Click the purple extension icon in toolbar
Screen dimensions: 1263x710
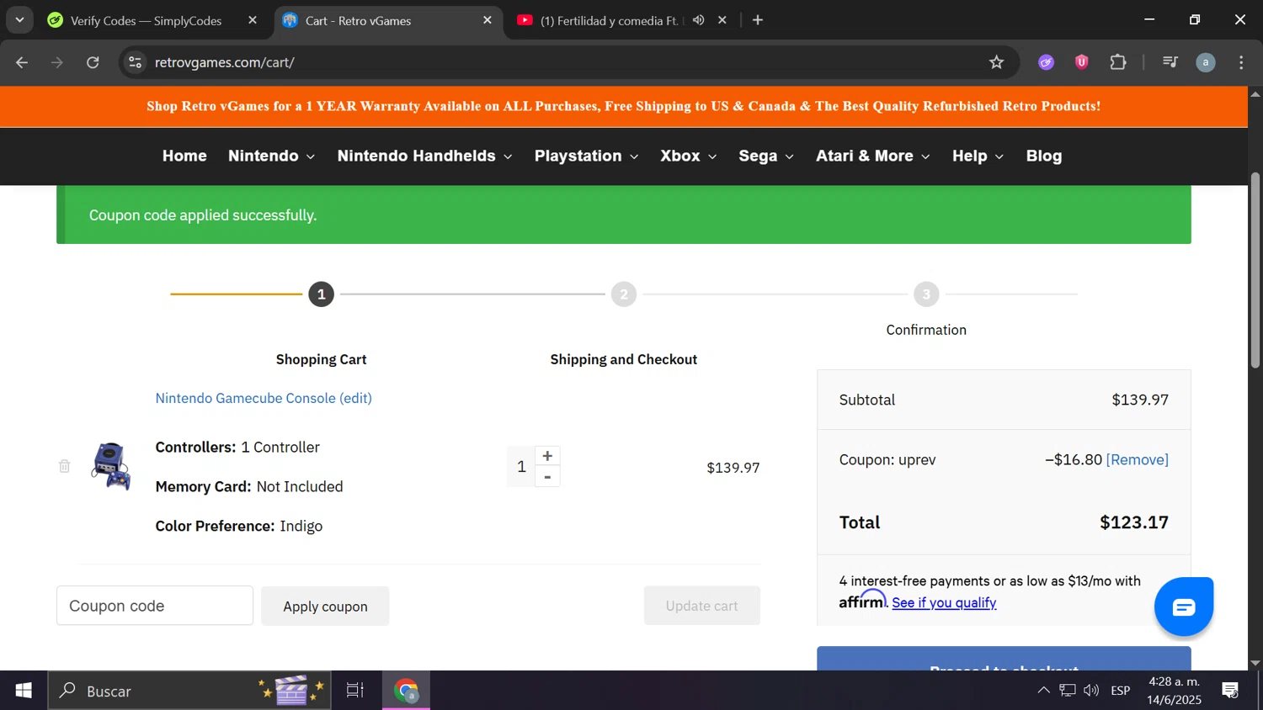(x=1046, y=62)
